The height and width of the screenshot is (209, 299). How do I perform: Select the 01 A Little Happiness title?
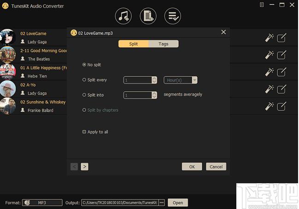(44, 68)
